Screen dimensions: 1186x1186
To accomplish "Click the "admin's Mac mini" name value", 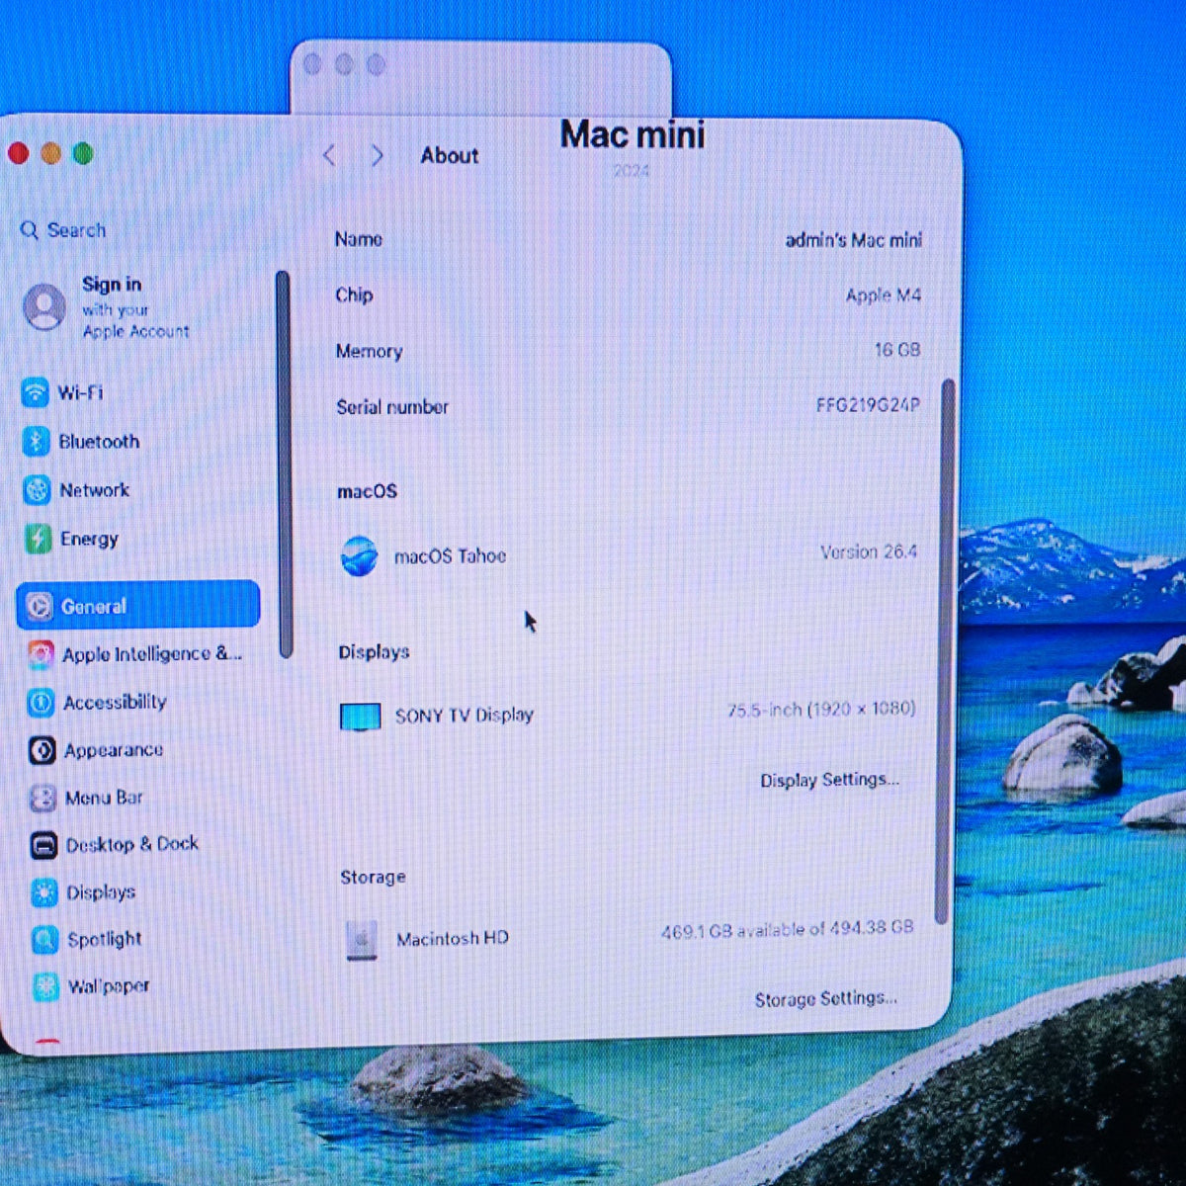I will (854, 240).
